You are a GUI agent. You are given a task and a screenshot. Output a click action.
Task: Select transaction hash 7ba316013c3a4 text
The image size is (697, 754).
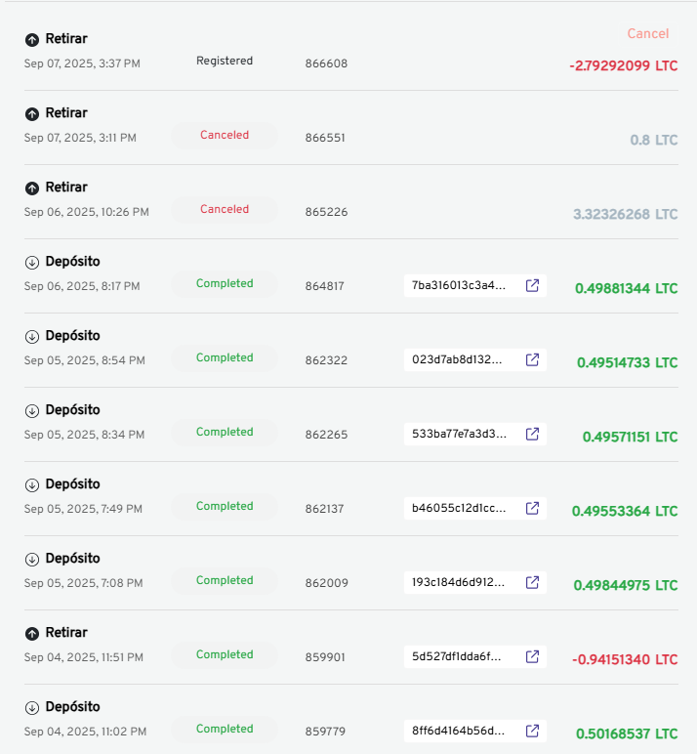click(x=459, y=286)
